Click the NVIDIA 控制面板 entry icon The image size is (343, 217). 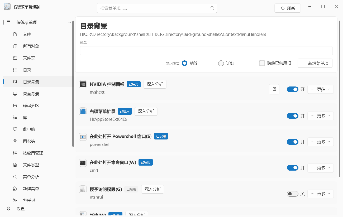coord(83,84)
